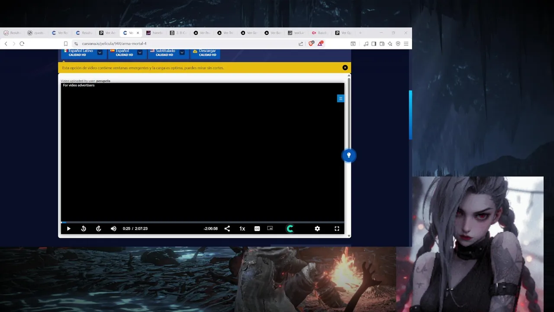
Task: Click the uploader name perupelis
Action: (x=103, y=81)
